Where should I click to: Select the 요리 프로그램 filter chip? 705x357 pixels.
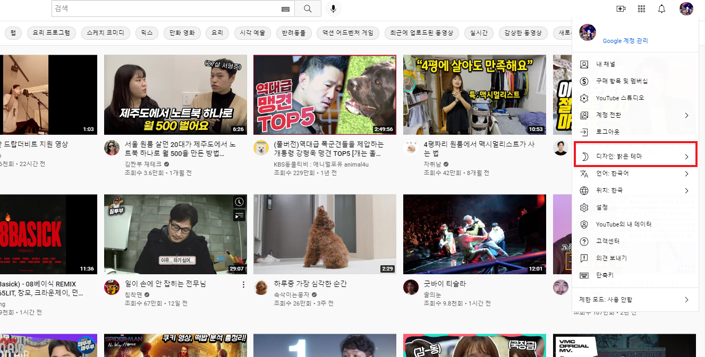(x=51, y=33)
